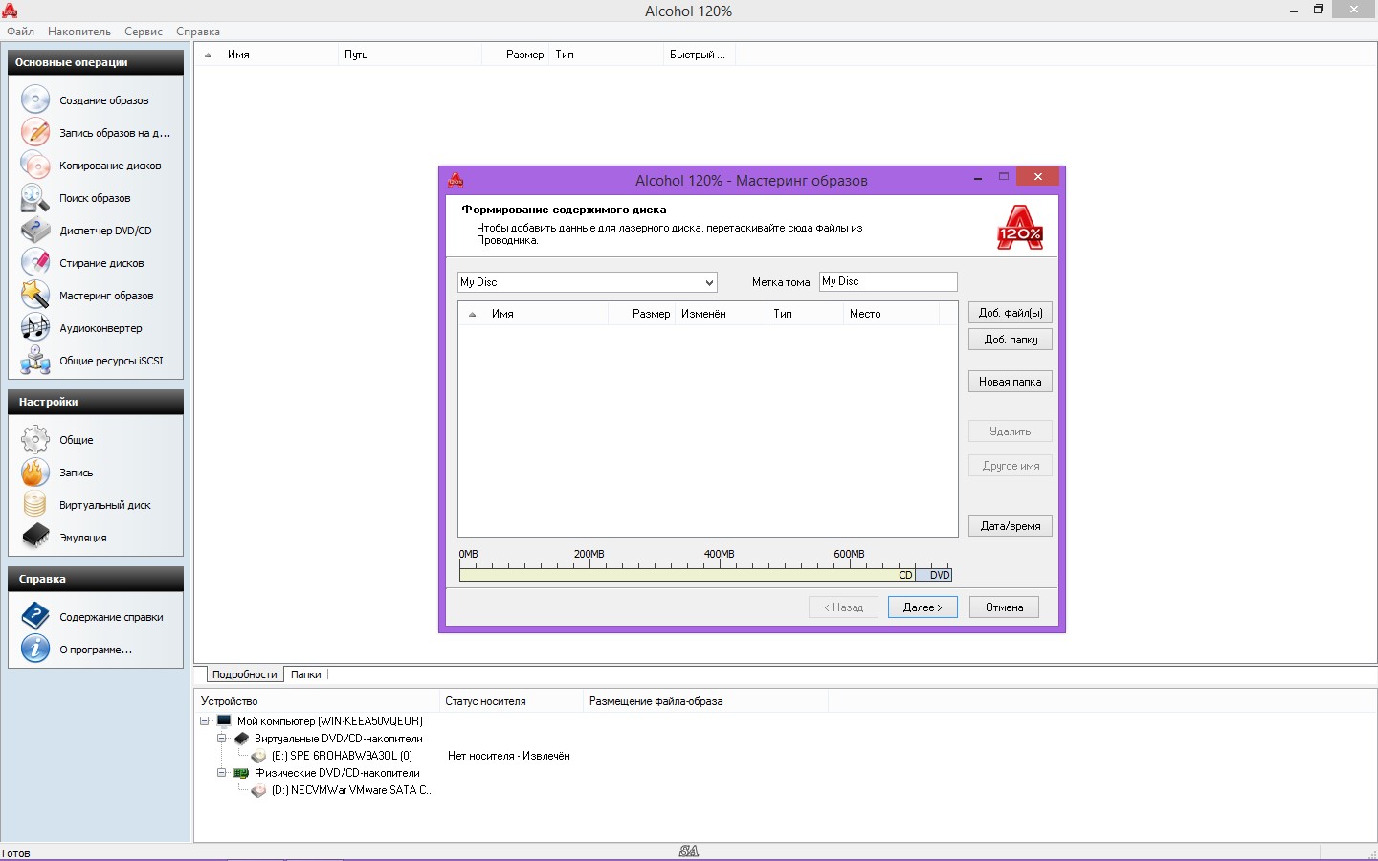This screenshot has height=861, width=1378.
Task: Switch to the Подробности tab
Action: point(245,674)
